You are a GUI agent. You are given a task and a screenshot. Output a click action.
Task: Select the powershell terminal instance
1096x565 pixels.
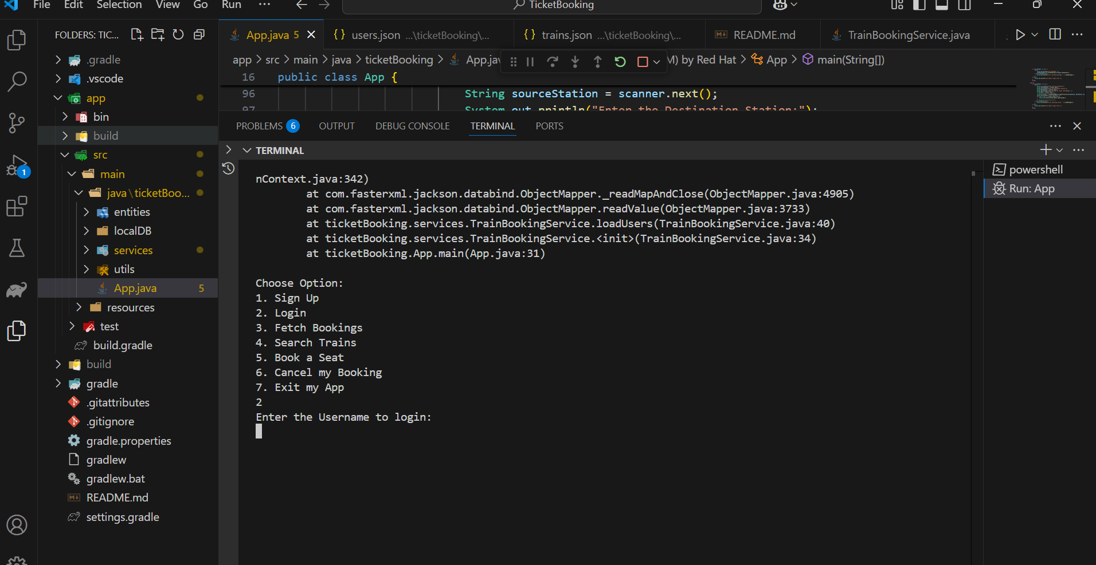(x=1035, y=169)
